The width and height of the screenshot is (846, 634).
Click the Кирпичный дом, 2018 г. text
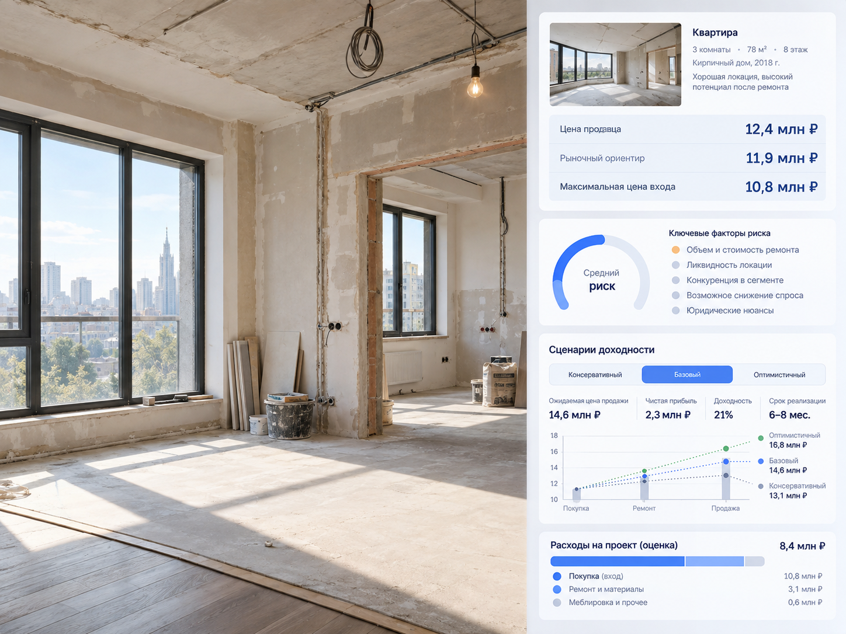point(736,63)
